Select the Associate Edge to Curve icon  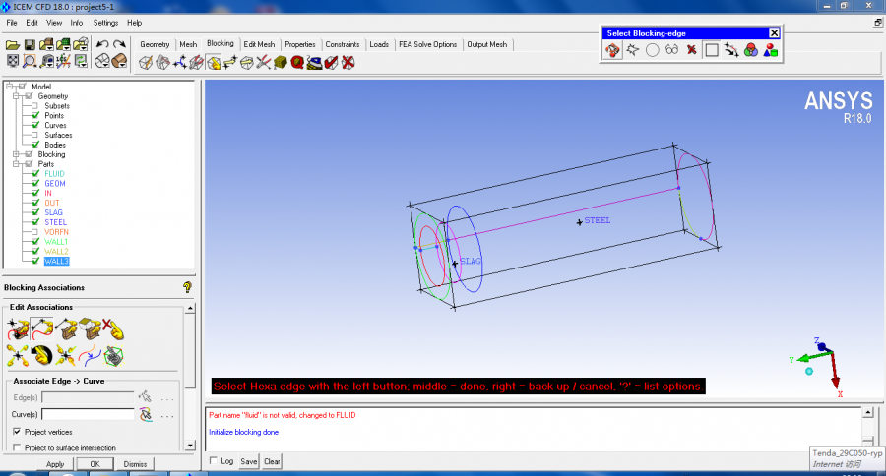41,328
